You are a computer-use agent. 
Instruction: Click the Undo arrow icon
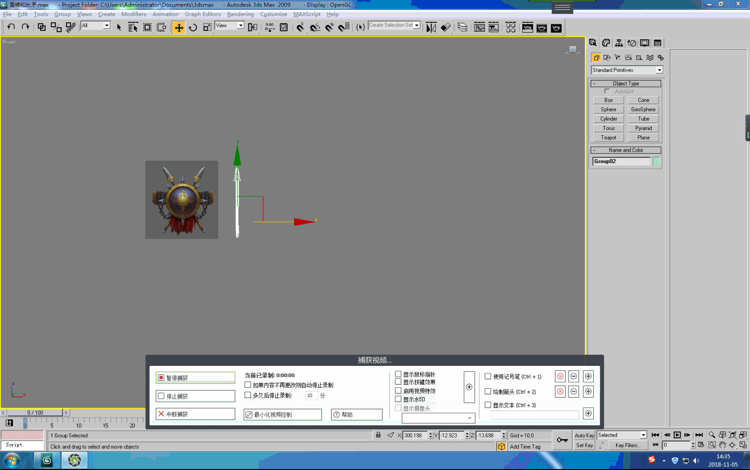coord(11,27)
